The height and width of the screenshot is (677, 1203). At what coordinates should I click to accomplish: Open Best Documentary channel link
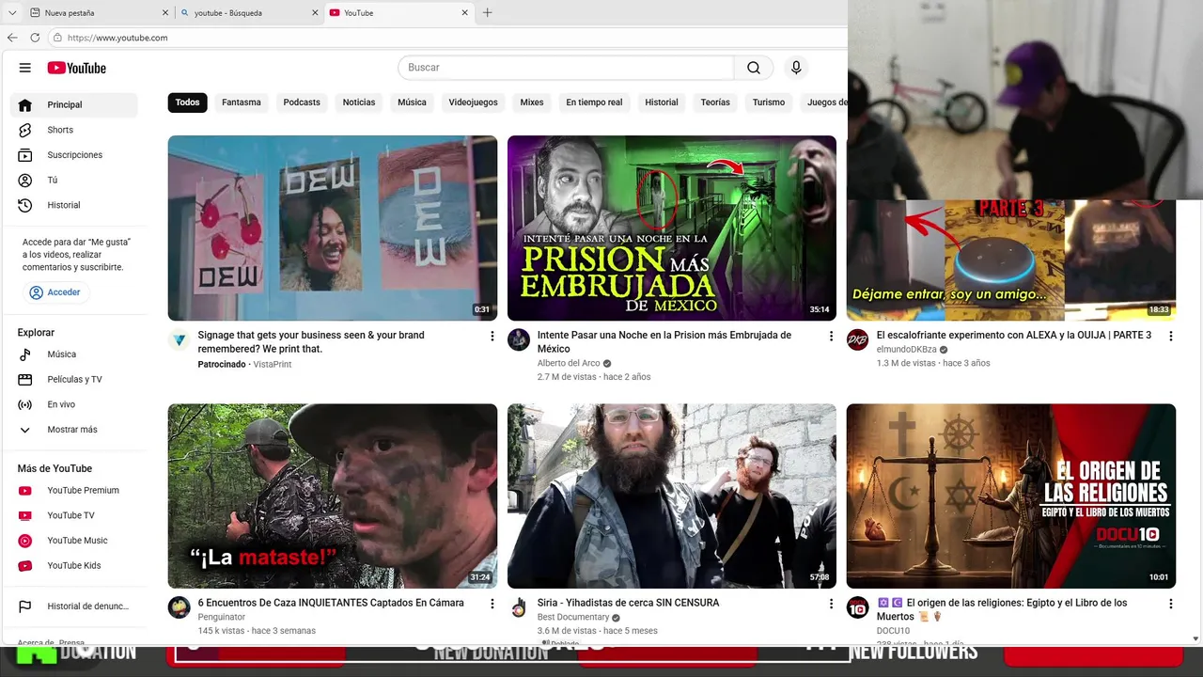point(573,618)
